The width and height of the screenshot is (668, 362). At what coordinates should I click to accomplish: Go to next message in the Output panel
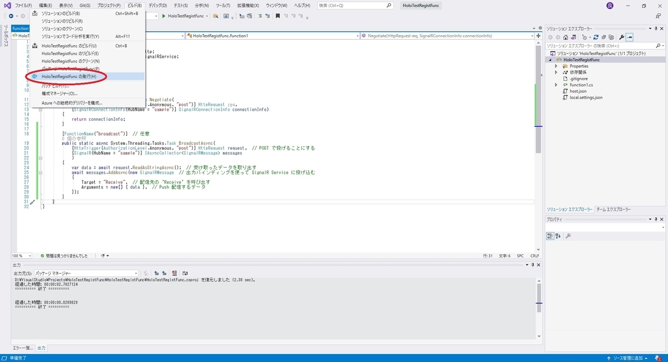tap(164, 273)
